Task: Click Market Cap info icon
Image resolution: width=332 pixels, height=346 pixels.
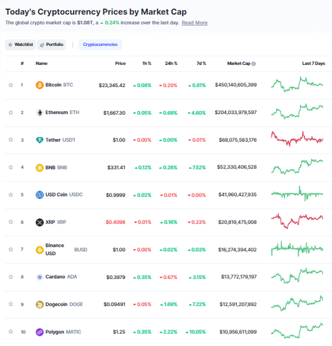Action: [x=253, y=64]
